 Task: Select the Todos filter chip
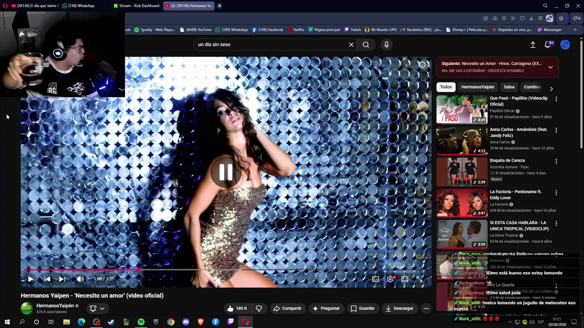pos(446,87)
